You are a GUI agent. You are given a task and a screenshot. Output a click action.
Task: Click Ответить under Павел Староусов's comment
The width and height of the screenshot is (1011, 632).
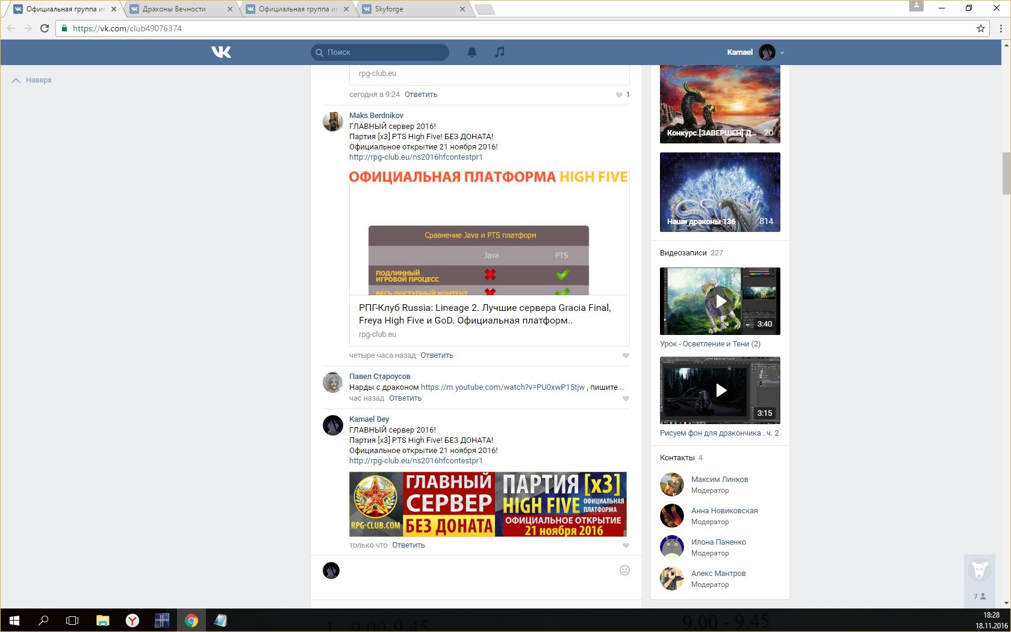(x=405, y=398)
